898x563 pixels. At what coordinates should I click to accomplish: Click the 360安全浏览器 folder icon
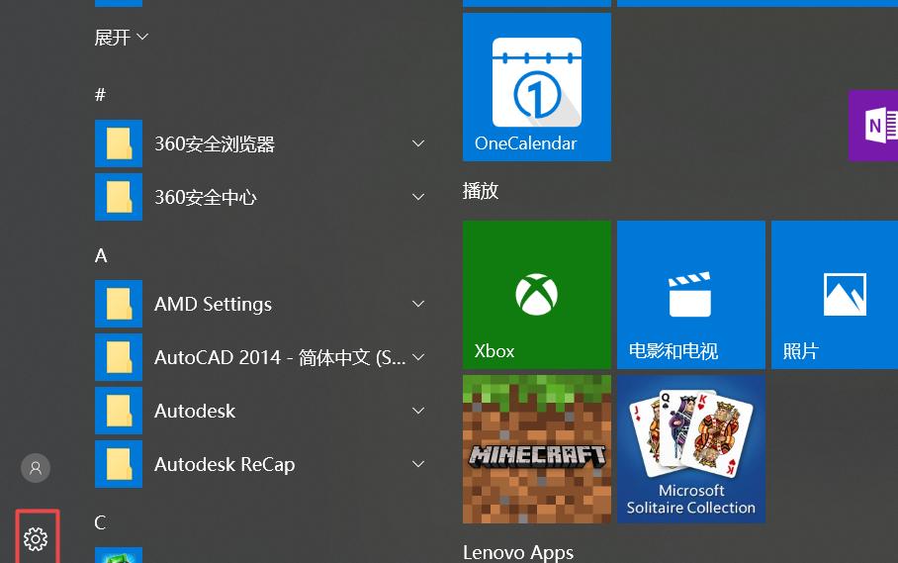click(119, 143)
